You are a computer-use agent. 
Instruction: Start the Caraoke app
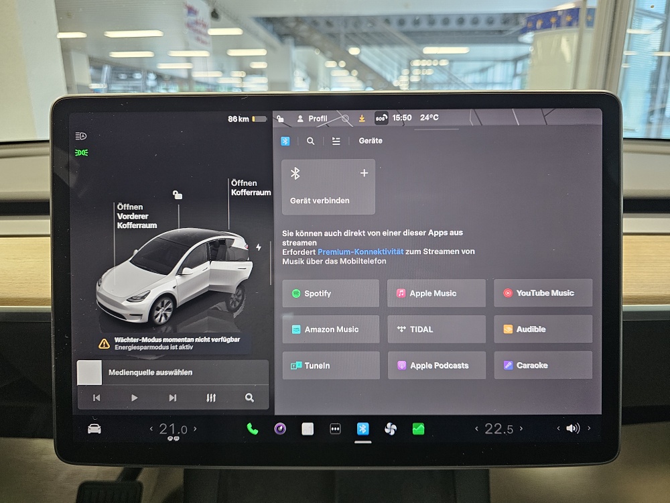[543, 366]
